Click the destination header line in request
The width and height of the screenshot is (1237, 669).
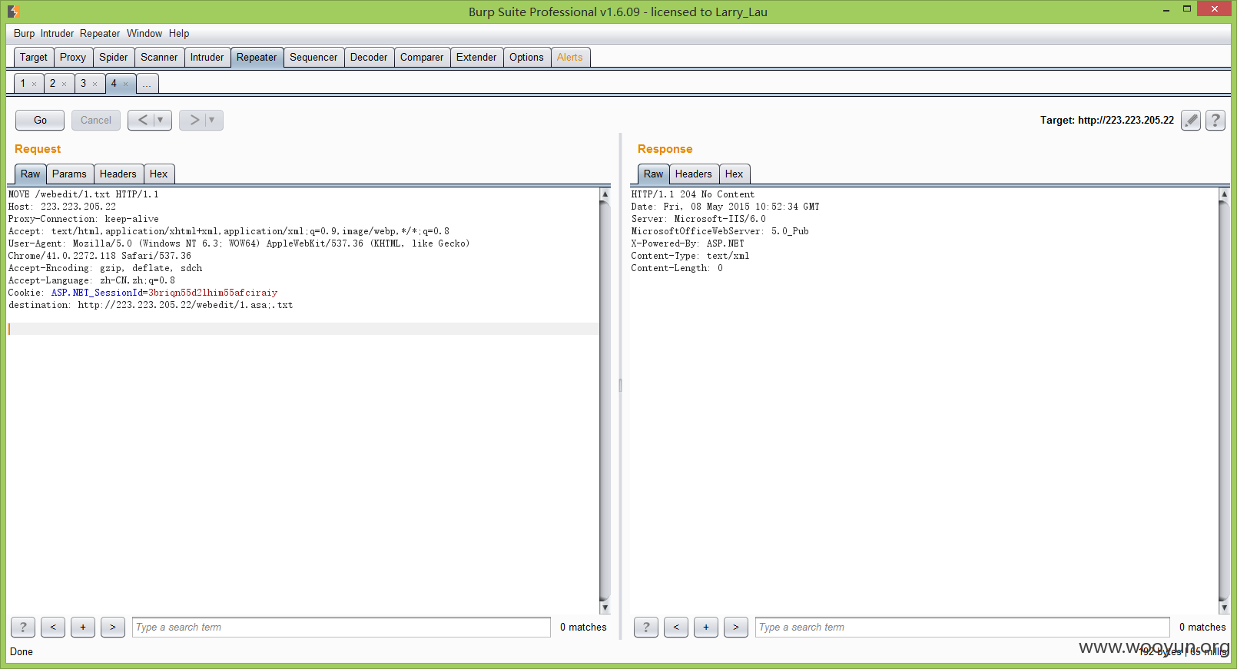tap(151, 305)
